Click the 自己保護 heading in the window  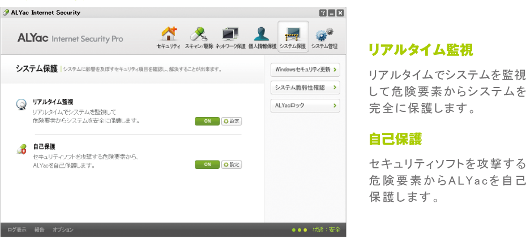44,146
